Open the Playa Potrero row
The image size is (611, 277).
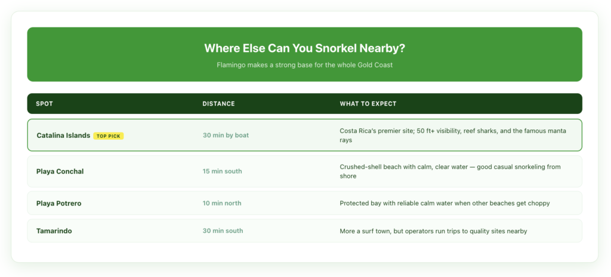coord(305,203)
